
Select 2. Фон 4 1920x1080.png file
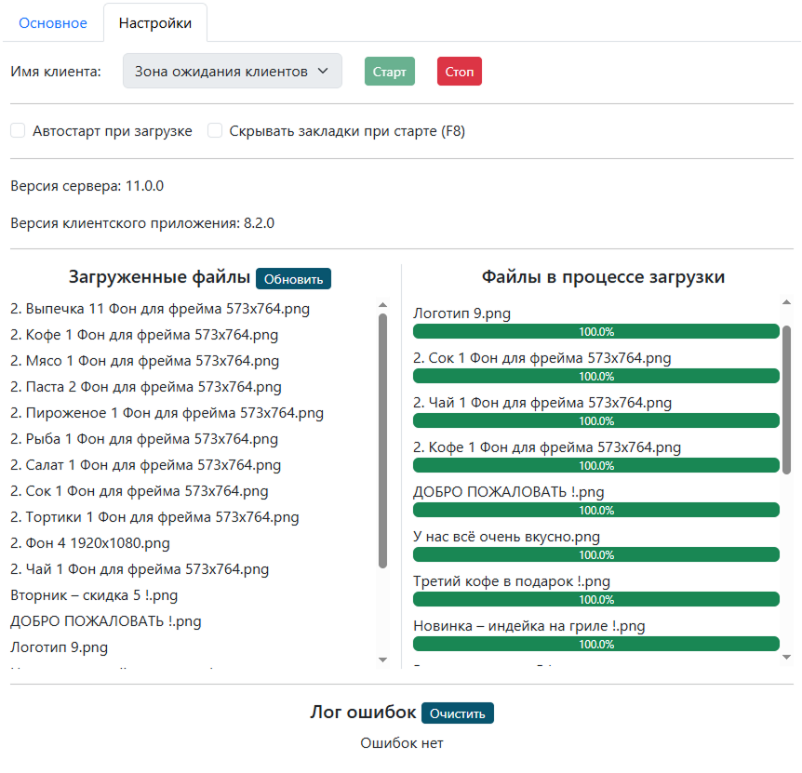90,543
